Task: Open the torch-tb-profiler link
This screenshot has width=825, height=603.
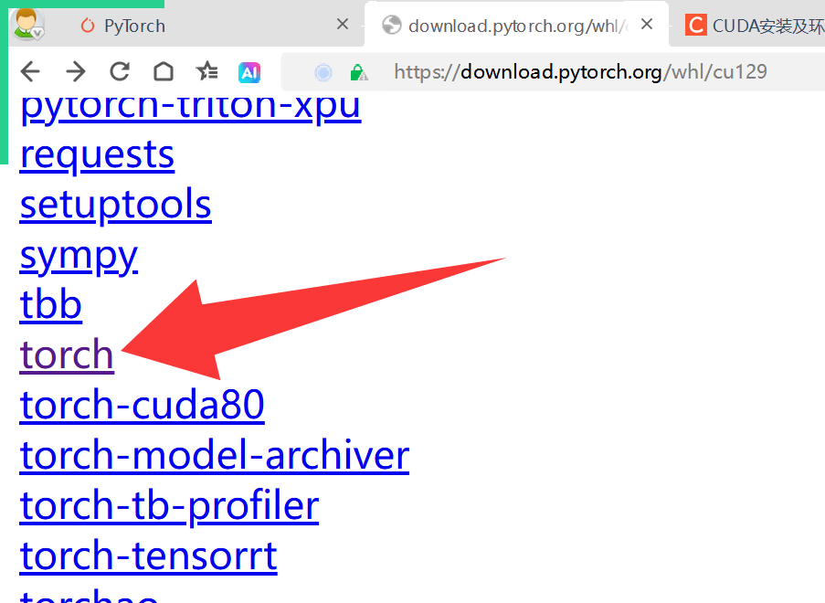Action: tap(169, 506)
